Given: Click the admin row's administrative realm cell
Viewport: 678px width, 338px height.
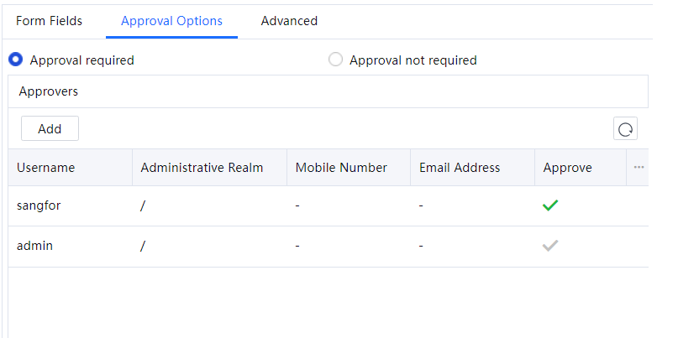Looking at the screenshot, I should tap(144, 246).
